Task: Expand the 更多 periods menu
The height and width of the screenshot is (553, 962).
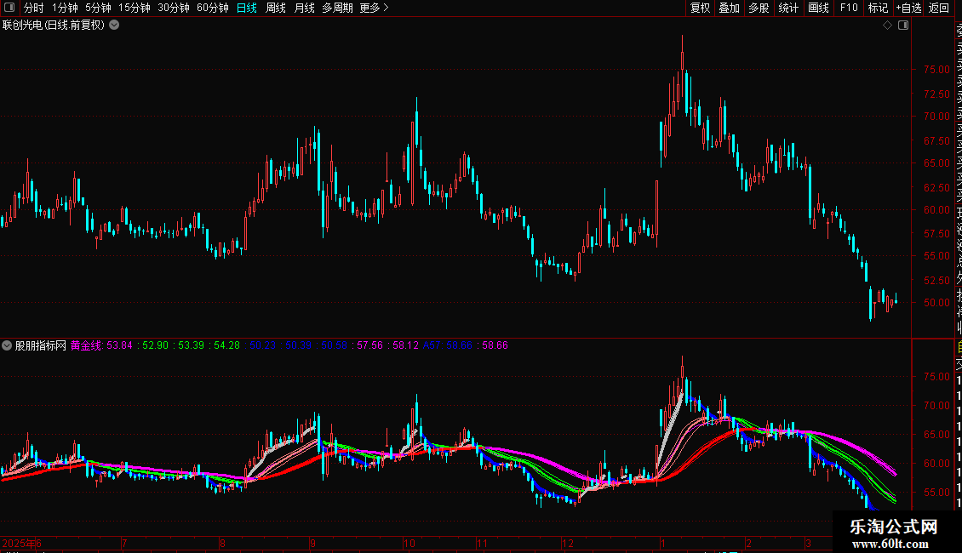Action: (x=375, y=8)
